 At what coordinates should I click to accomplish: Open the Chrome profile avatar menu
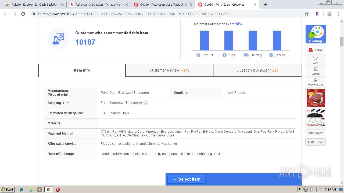(329, 14)
